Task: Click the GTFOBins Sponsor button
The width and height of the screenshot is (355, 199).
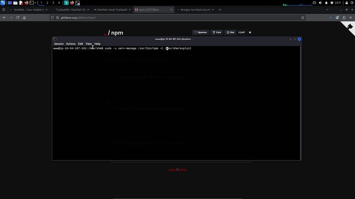Action: point(201,32)
